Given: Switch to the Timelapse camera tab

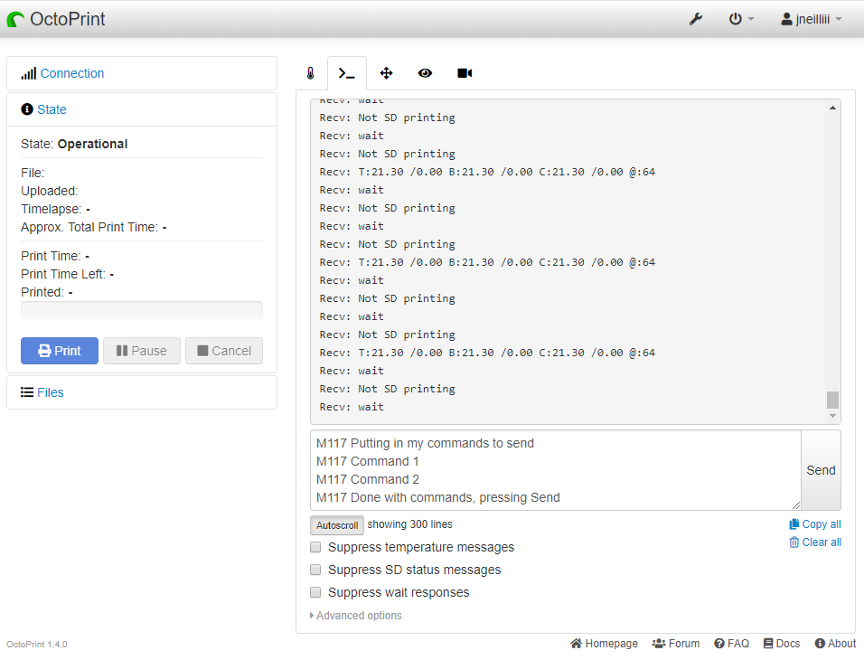Looking at the screenshot, I should click(465, 73).
